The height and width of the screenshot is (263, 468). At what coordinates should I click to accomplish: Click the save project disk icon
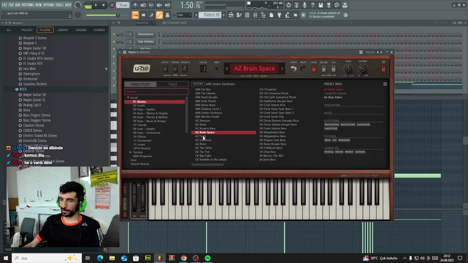tap(321, 5)
